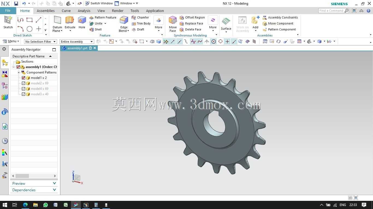
Task: Toggle the model3 x 40 checkbox
Action: [23, 94]
